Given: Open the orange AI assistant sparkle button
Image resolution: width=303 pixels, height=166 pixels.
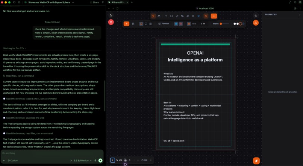Looking at the screenshot, I should (x=256, y=161).
